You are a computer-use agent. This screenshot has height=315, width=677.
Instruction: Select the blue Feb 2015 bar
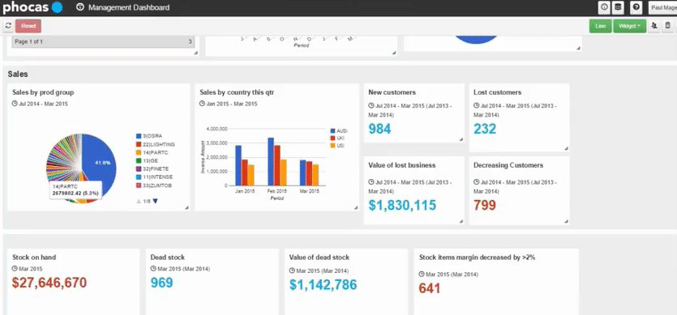(271, 161)
